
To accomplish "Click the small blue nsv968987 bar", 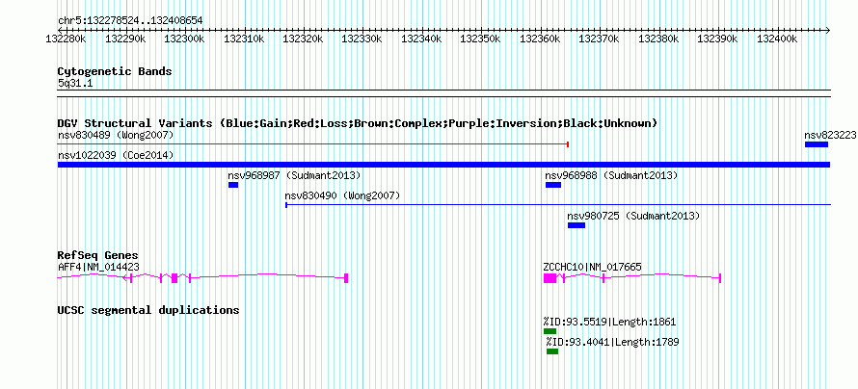I will 233,185.
